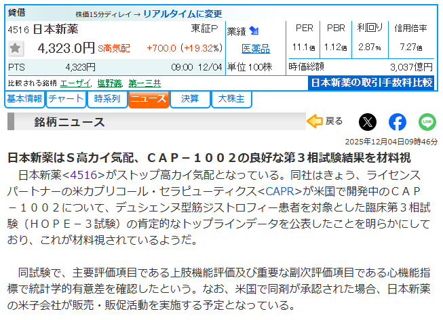The image size is (443, 320).
Task: Open the 時系列 tab
Action: click(107, 99)
